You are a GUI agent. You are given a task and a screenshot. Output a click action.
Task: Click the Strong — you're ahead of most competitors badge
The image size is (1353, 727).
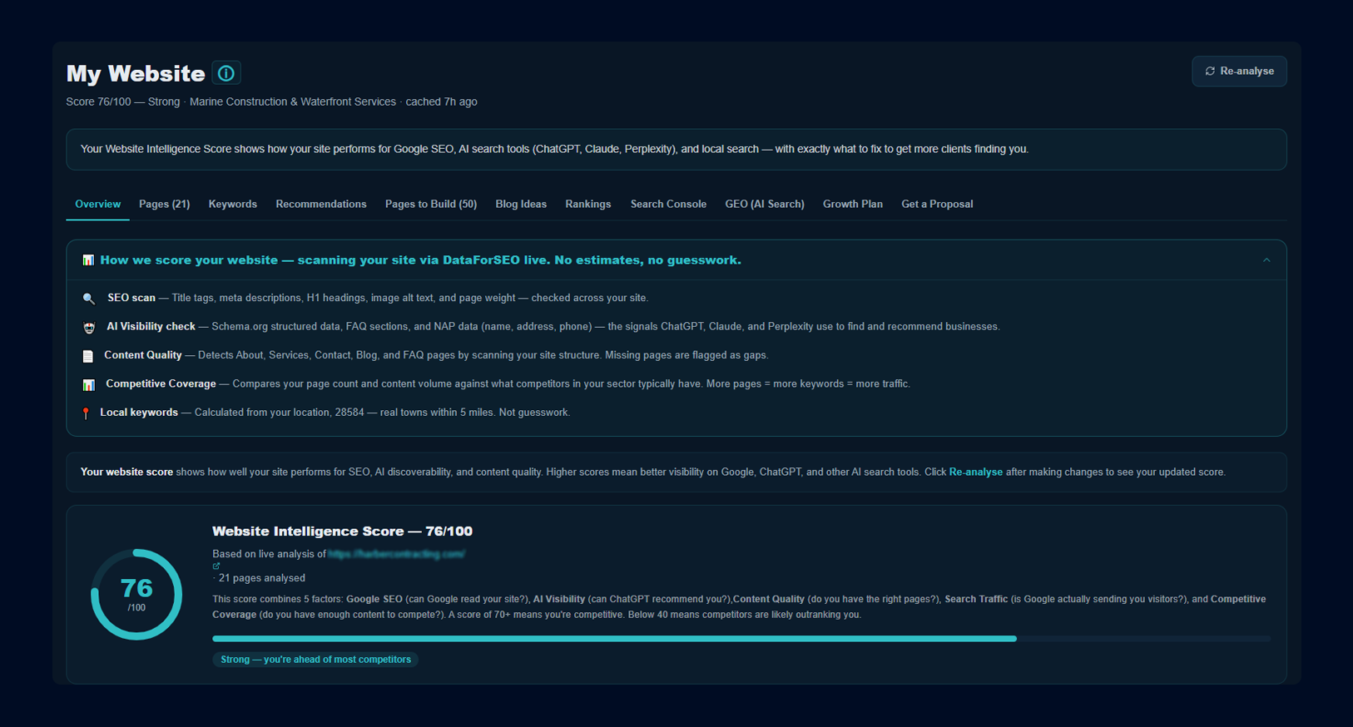[315, 660]
